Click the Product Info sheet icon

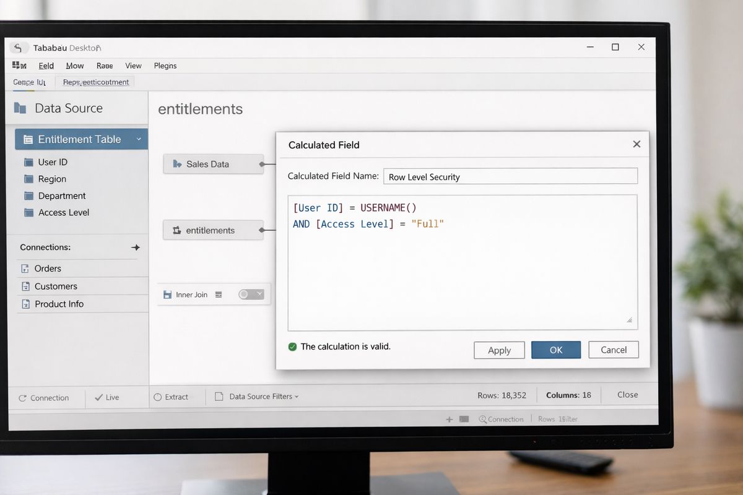[25, 304]
